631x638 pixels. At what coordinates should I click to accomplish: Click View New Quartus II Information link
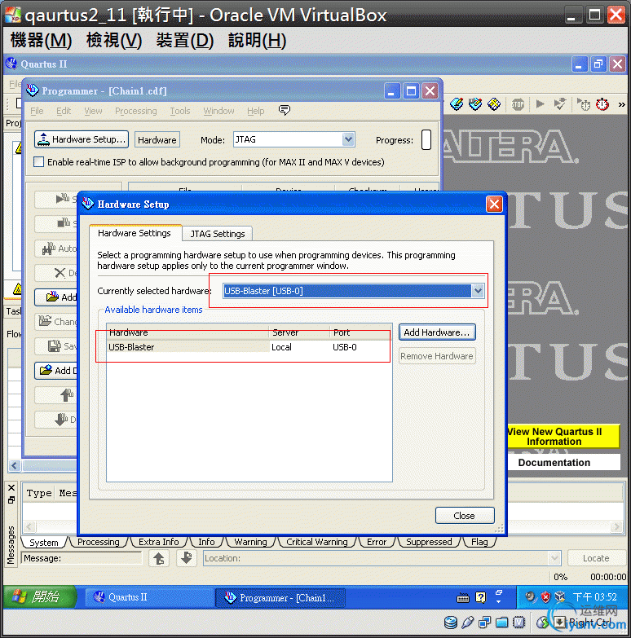[563, 436]
